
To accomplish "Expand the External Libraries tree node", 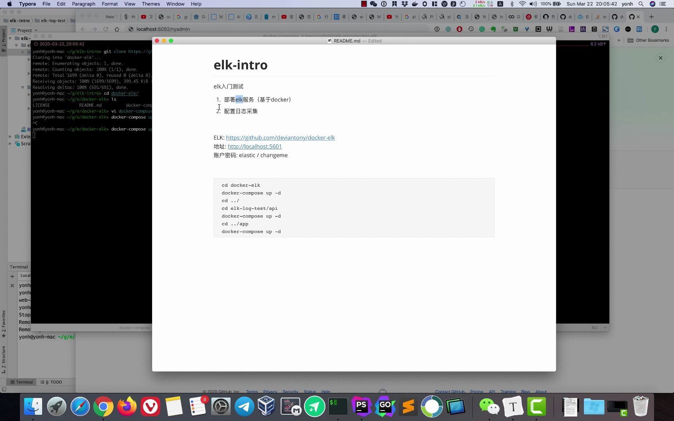I will 10,136.
